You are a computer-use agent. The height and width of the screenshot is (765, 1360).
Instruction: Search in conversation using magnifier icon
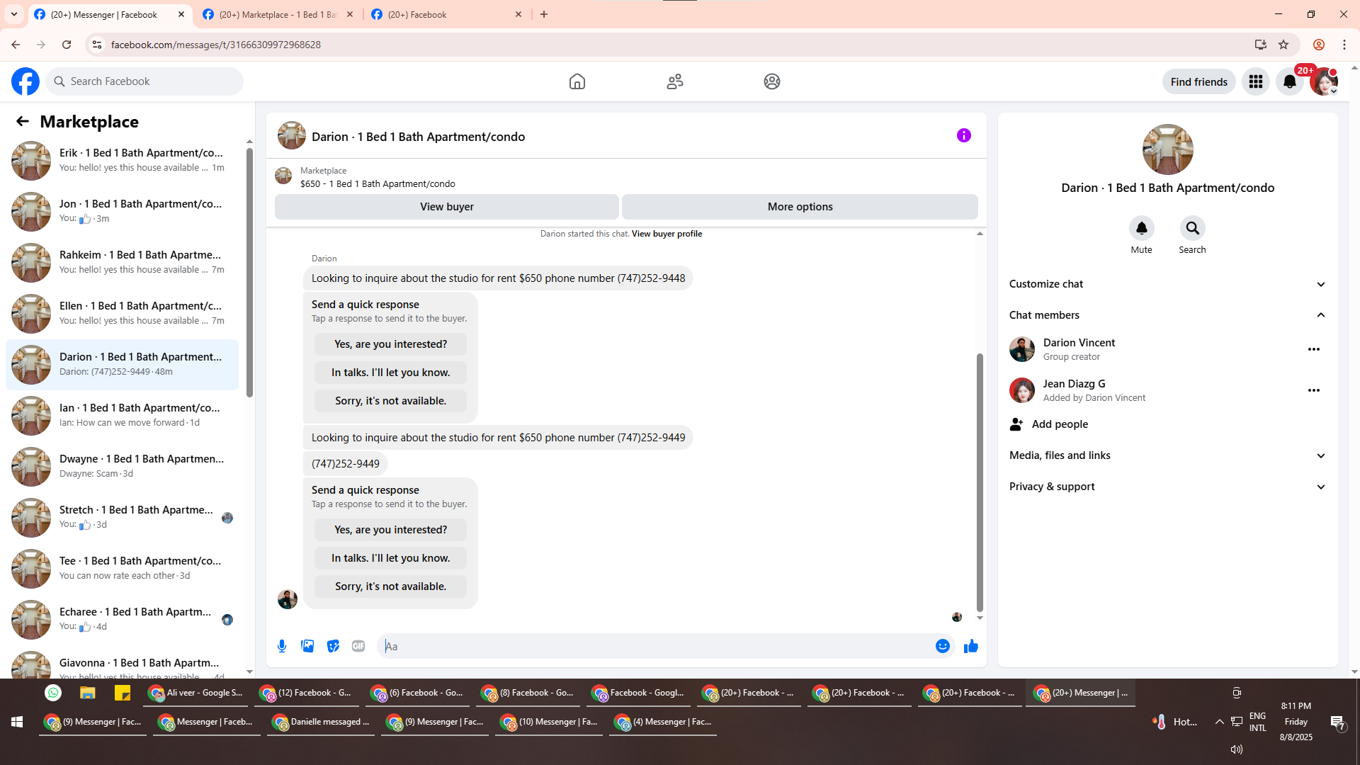tap(1192, 228)
